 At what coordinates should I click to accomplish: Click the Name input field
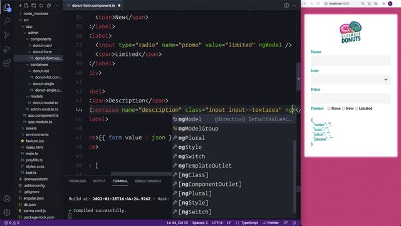(x=351, y=60)
